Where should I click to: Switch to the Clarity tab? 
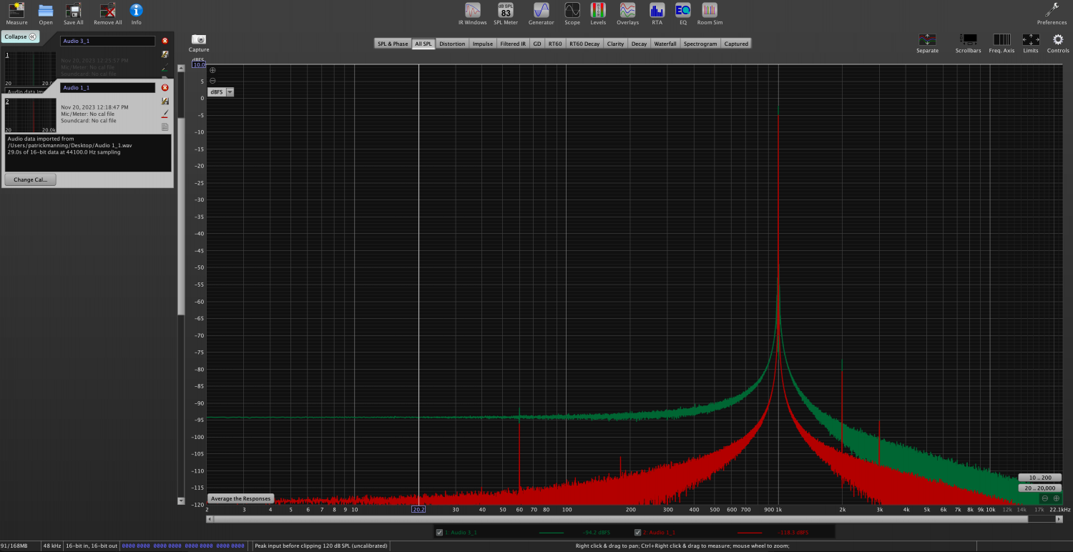[615, 44]
